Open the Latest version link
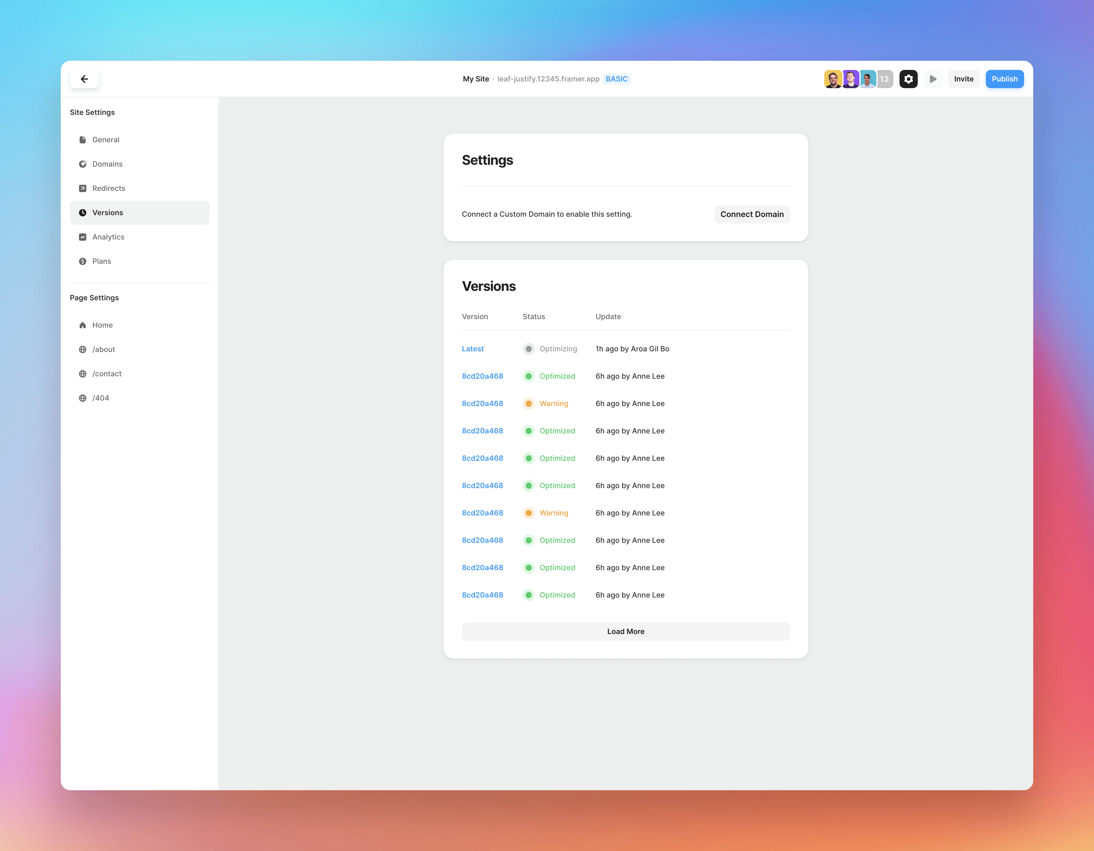 [x=472, y=349]
